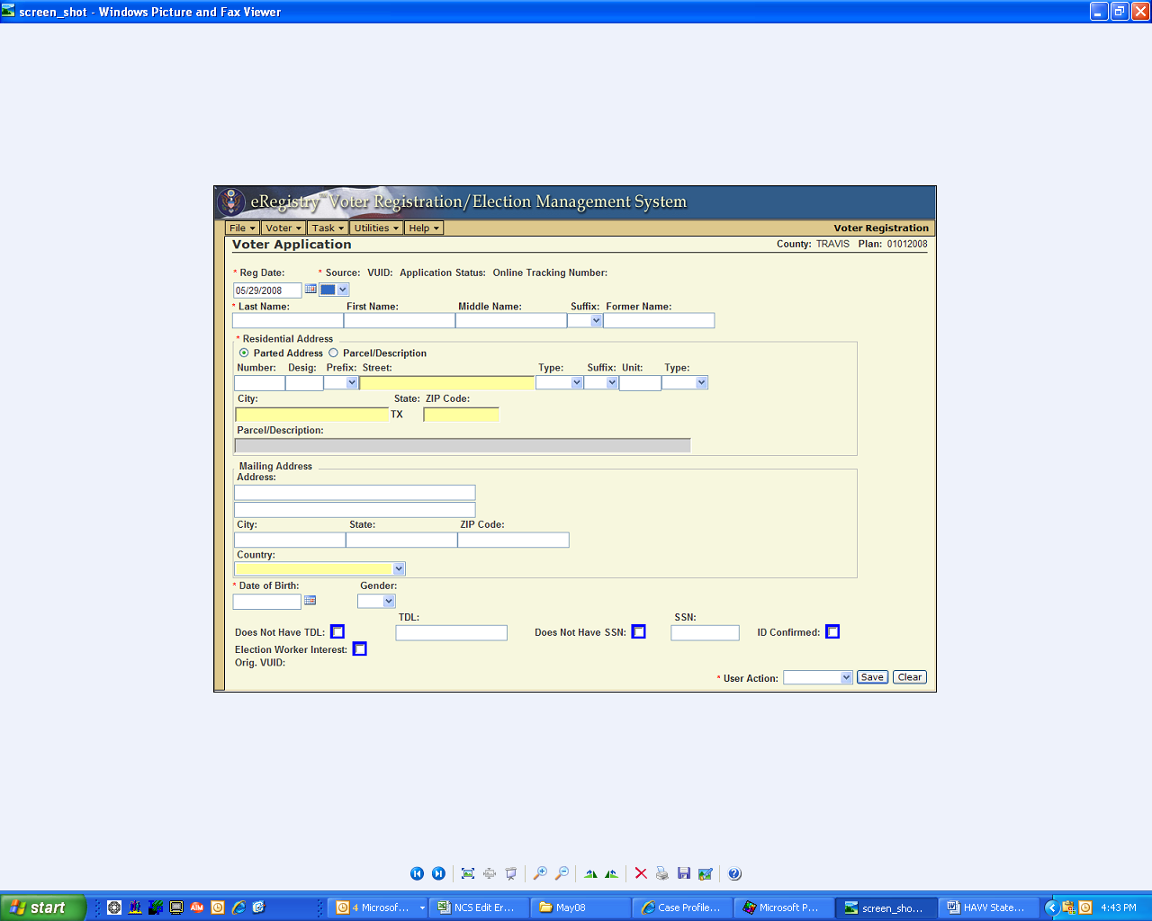Viewport: 1152px width, 921px height.
Task: Click the Clear button on the form
Action: [x=910, y=677]
